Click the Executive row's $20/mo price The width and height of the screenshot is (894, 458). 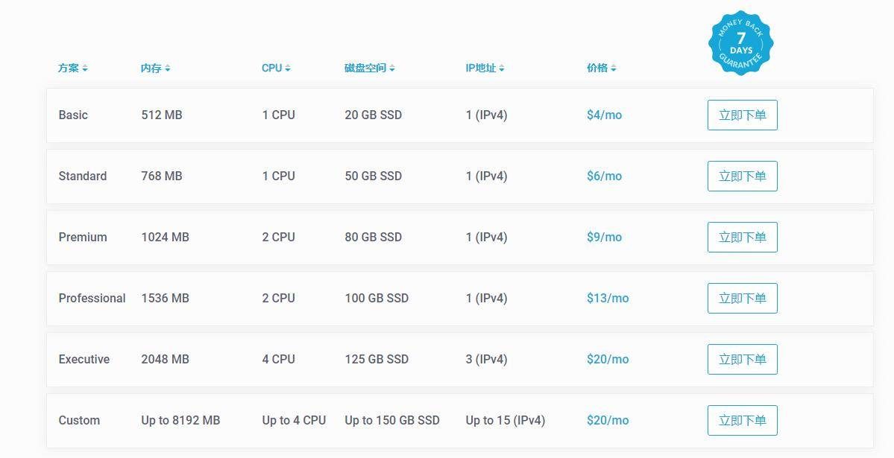pyautogui.click(x=608, y=360)
